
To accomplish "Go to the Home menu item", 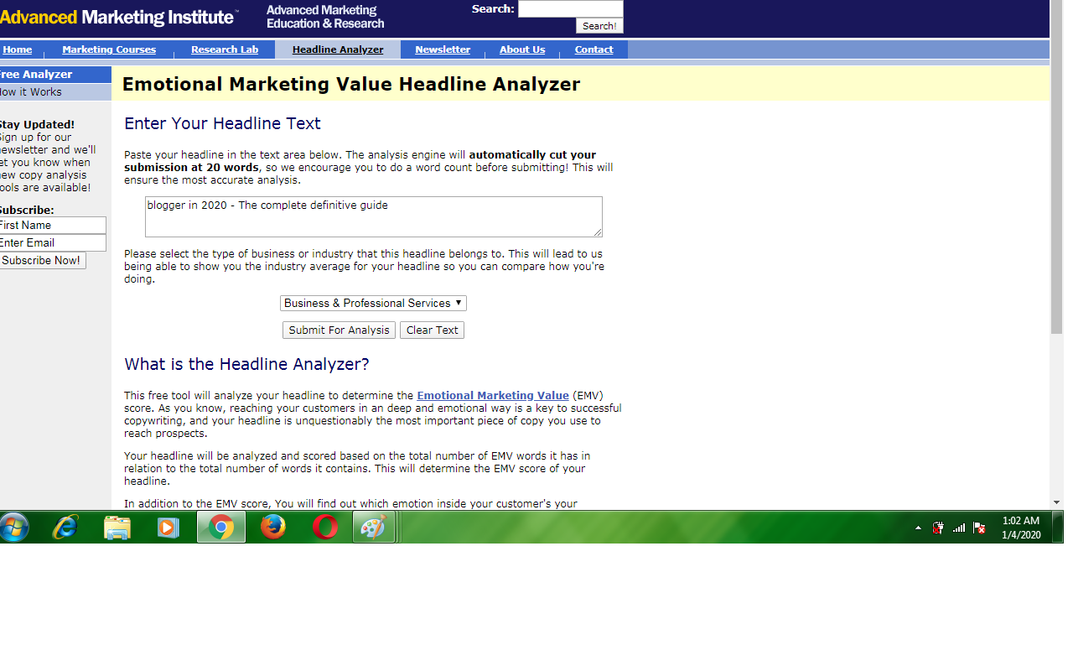I will point(18,49).
